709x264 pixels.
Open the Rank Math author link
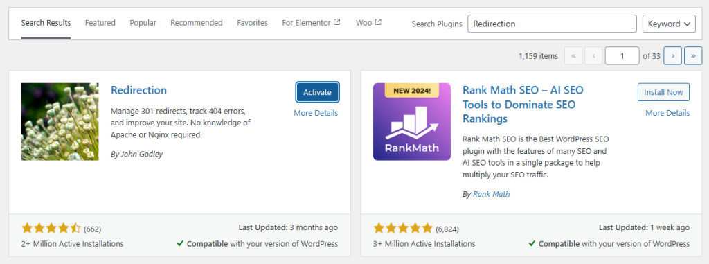point(491,194)
